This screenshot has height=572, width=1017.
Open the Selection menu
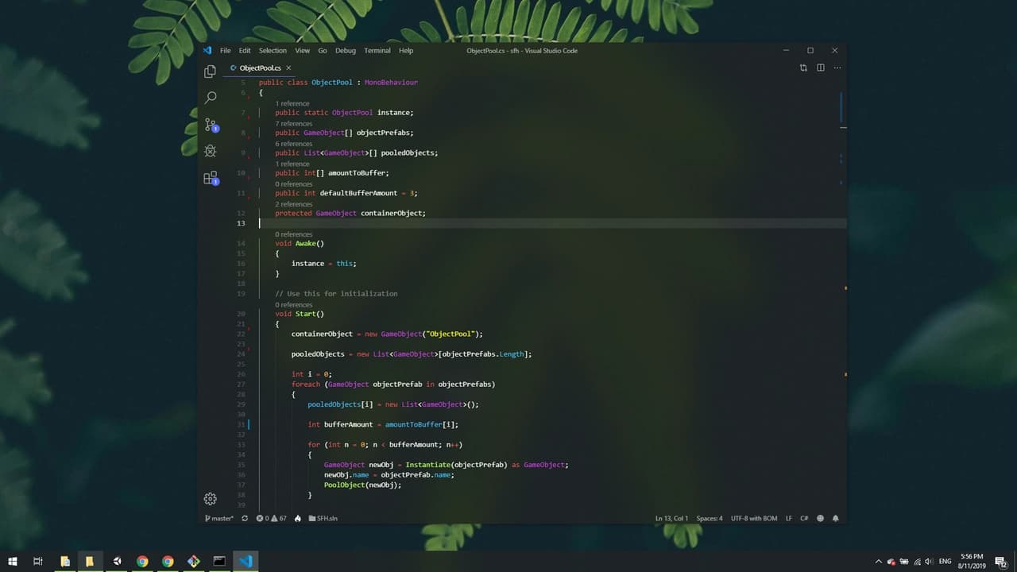click(273, 51)
